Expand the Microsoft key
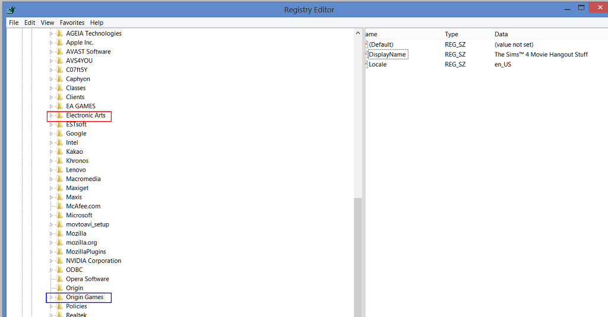 click(51, 215)
